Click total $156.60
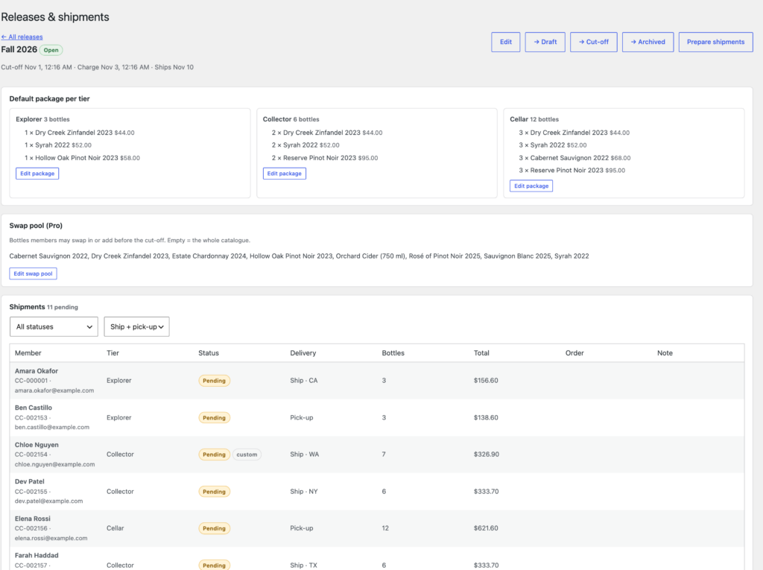Screen dimensions: 763x570 [x=486, y=381]
